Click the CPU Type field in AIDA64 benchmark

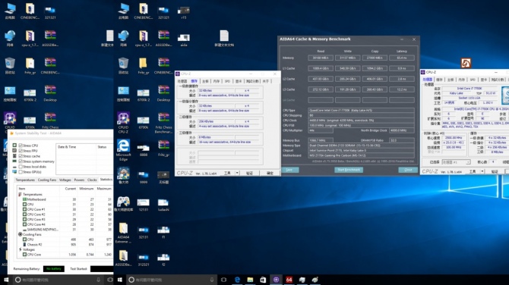(361, 110)
